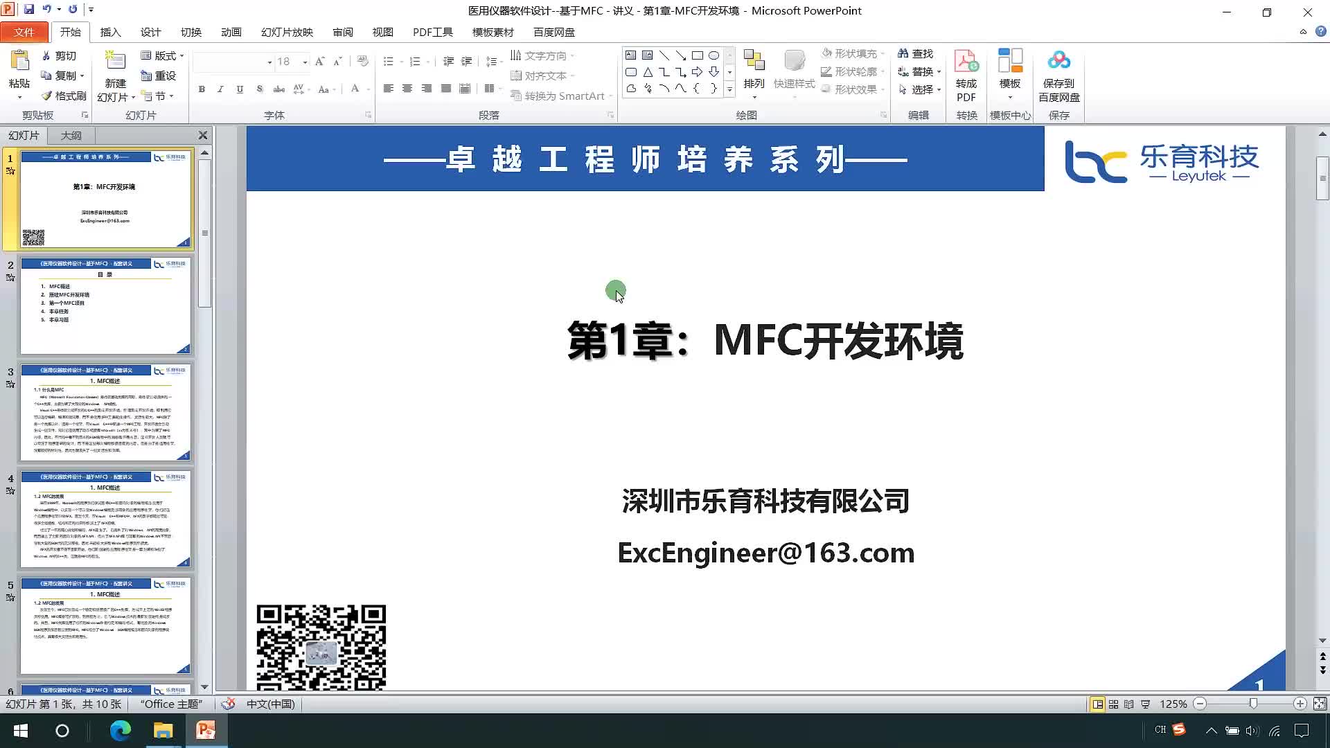Image resolution: width=1330 pixels, height=748 pixels.
Task: Toggle bold formatting
Action: tap(202, 89)
